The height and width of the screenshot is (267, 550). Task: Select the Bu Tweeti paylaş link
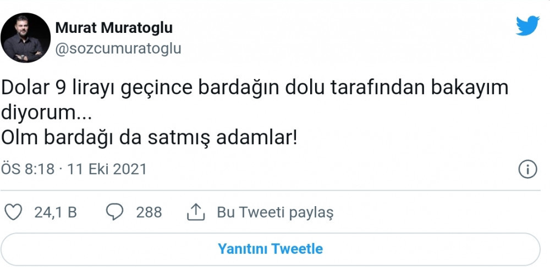276,213
